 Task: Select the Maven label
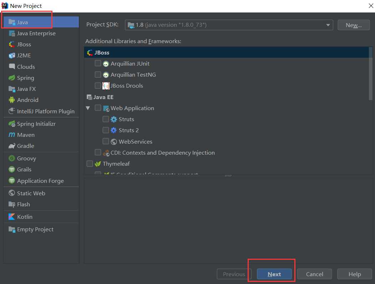26,135
